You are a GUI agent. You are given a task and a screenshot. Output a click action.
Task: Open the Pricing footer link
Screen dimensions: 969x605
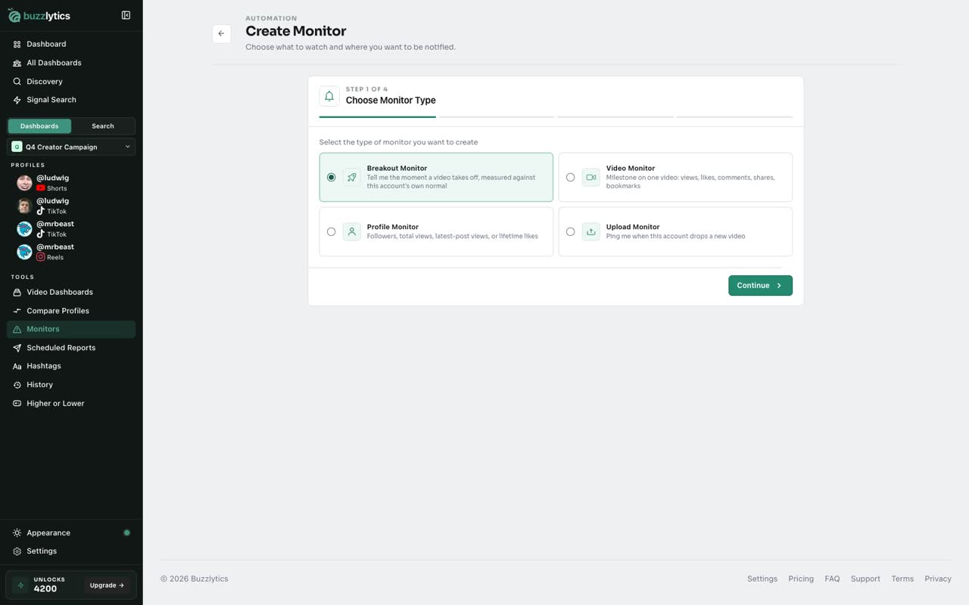pos(801,579)
